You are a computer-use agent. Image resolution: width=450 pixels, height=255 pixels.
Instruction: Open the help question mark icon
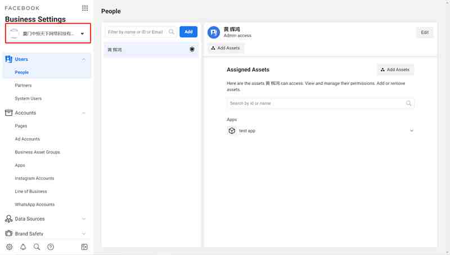[51, 247]
